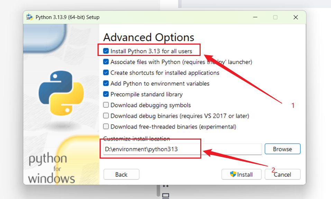The image size is (331, 199).
Task: Click the maximize button in title bar
Action: (x=275, y=17)
